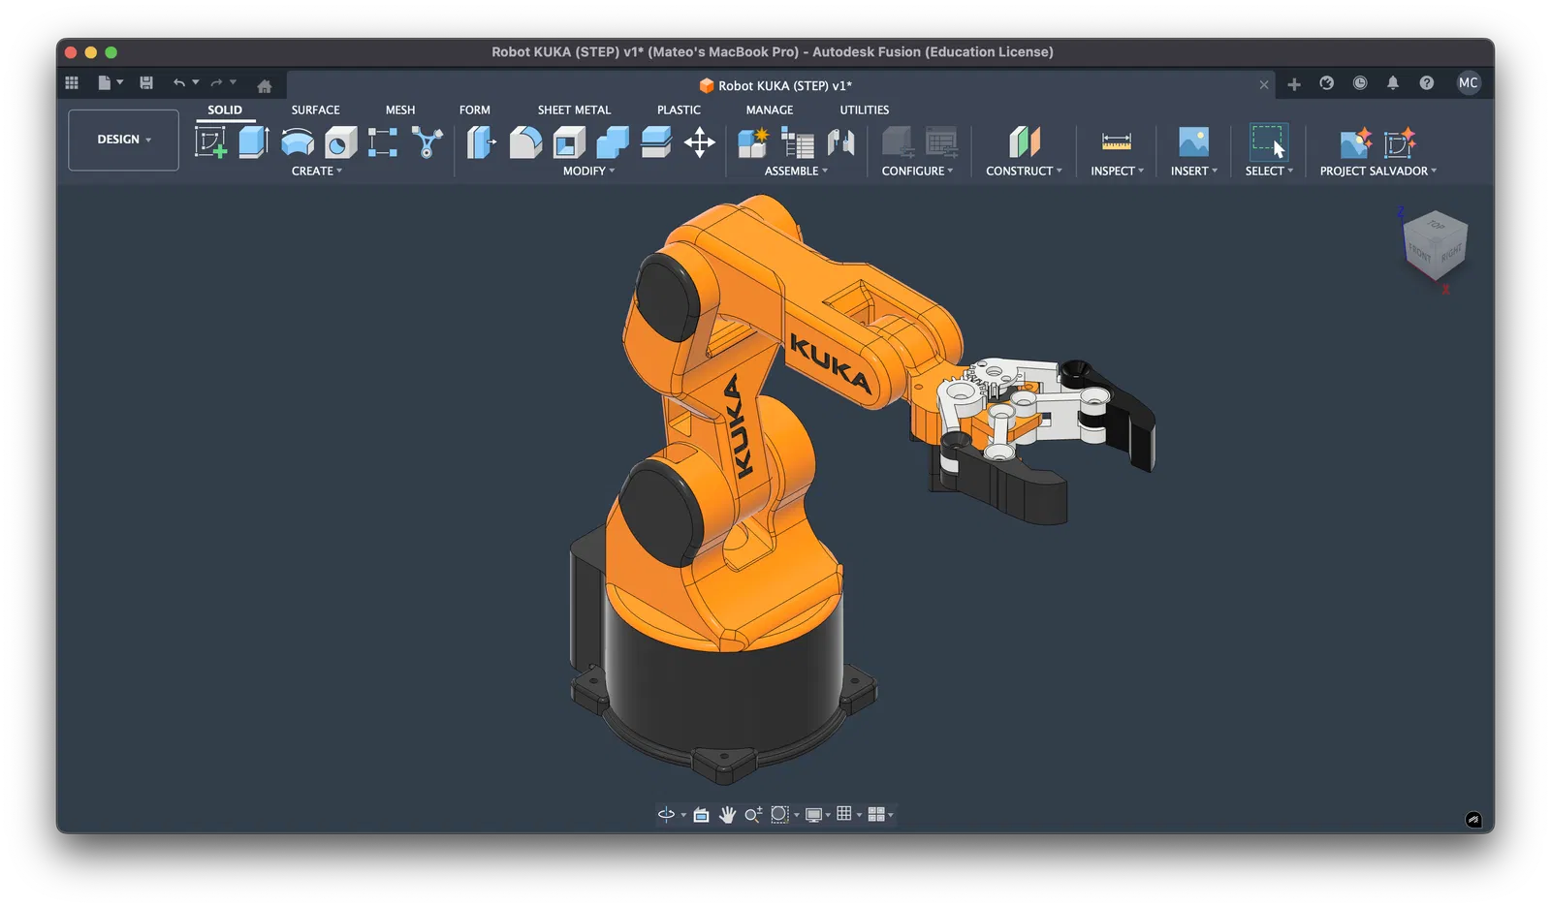This screenshot has height=908, width=1551.
Task: Add a new design tab with plus
Action: click(1293, 84)
